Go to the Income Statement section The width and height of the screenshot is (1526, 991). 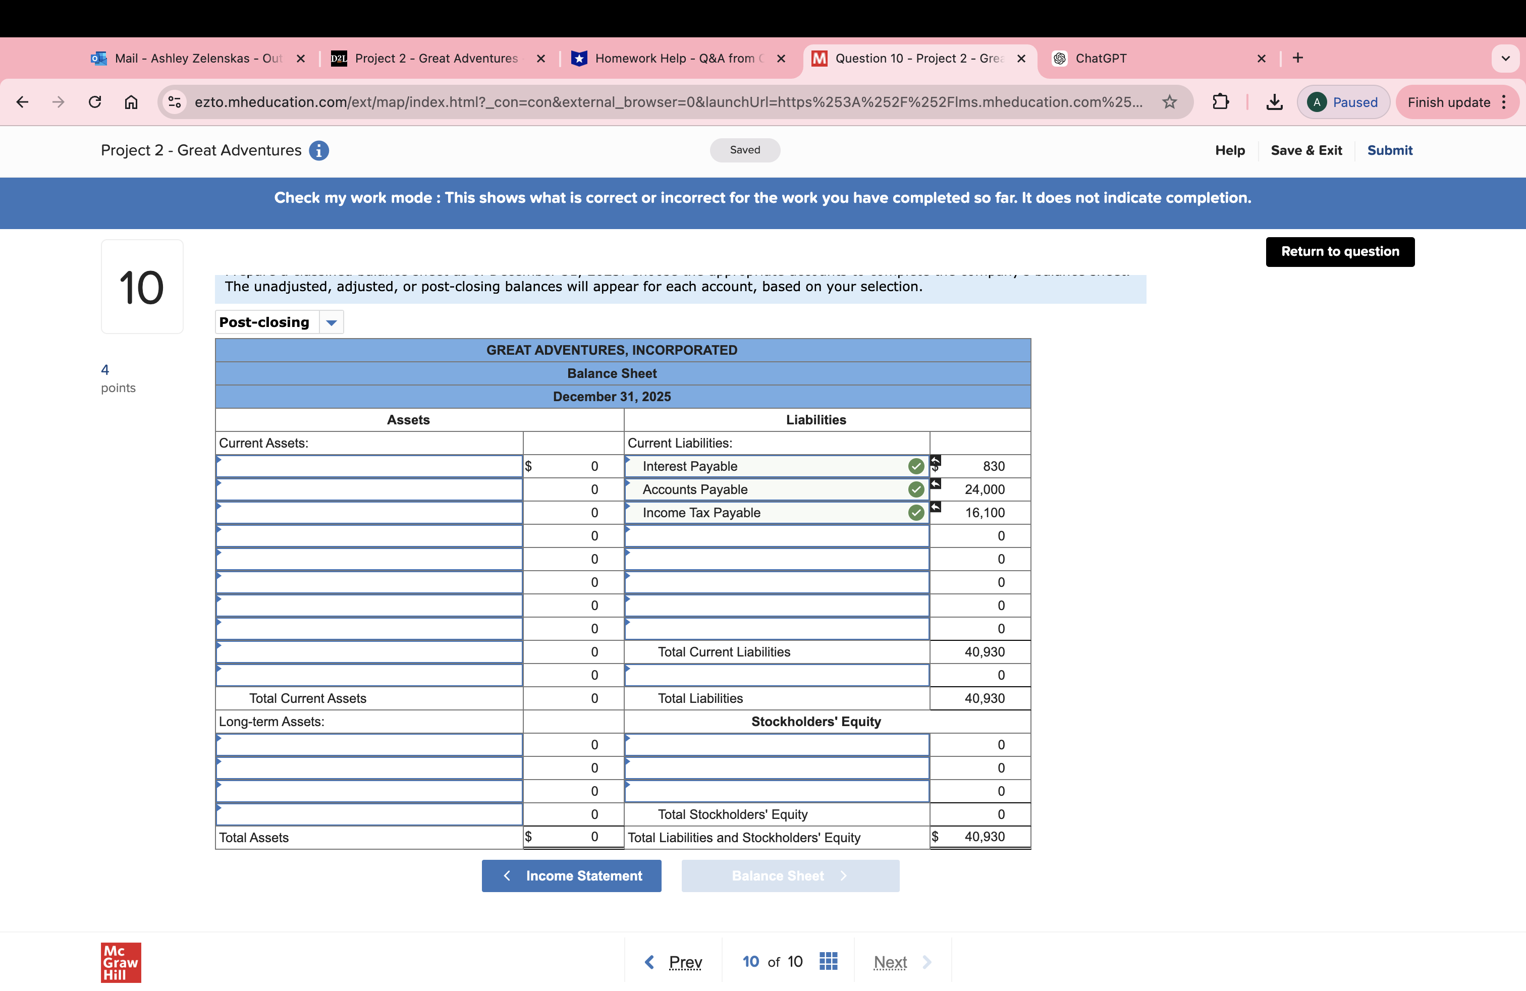click(x=571, y=875)
